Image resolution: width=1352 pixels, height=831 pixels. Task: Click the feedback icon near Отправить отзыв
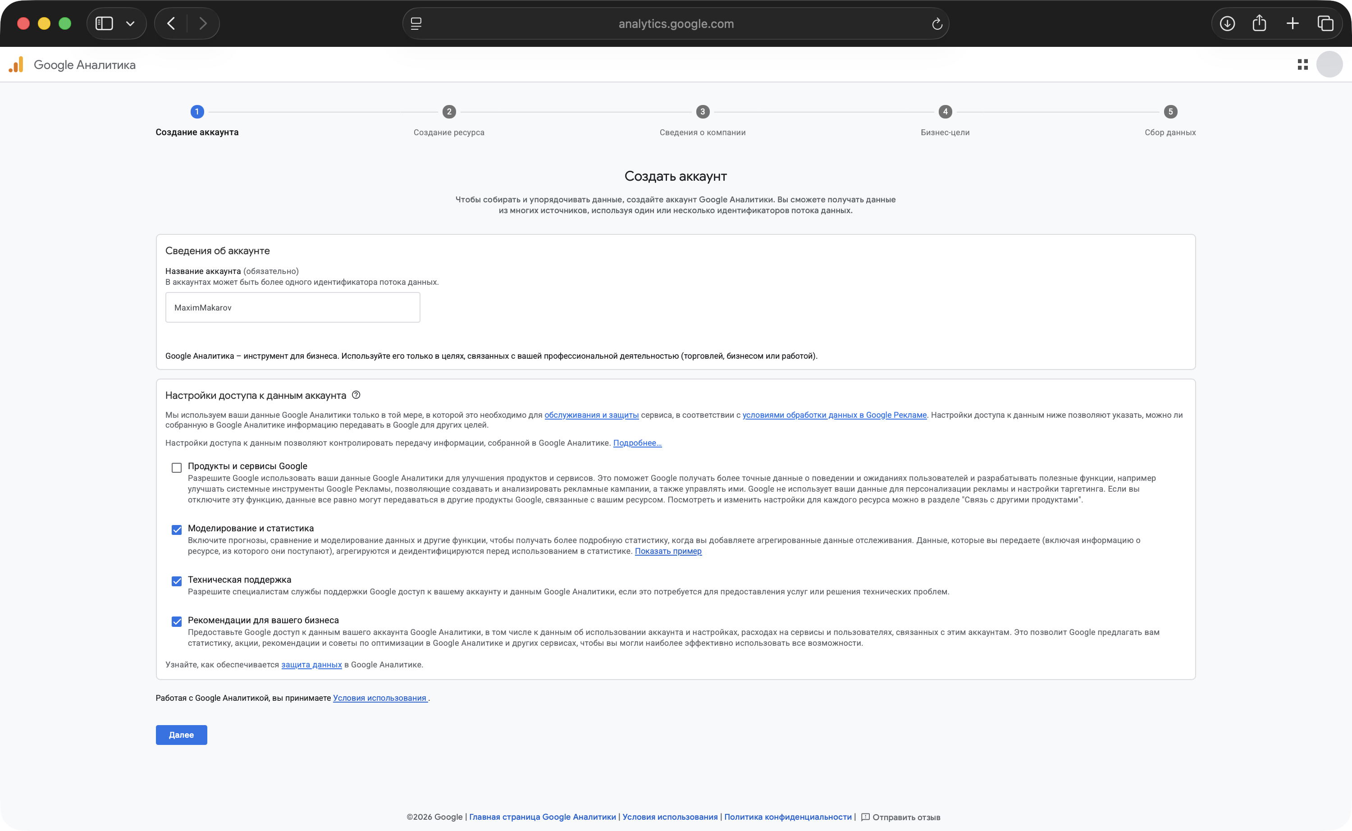[x=865, y=817]
